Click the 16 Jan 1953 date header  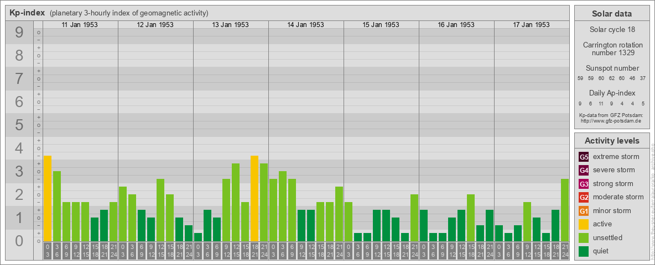coord(456,25)
